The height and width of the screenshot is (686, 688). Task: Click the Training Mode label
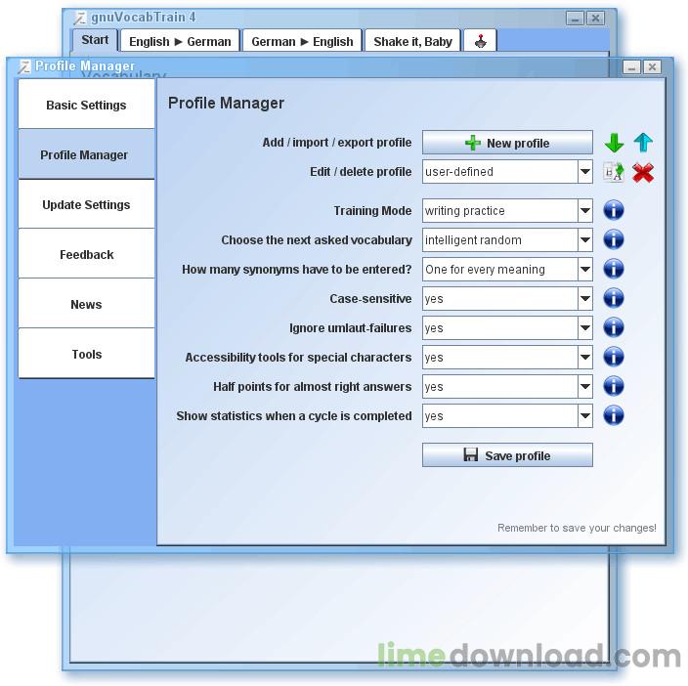[372, 210]
